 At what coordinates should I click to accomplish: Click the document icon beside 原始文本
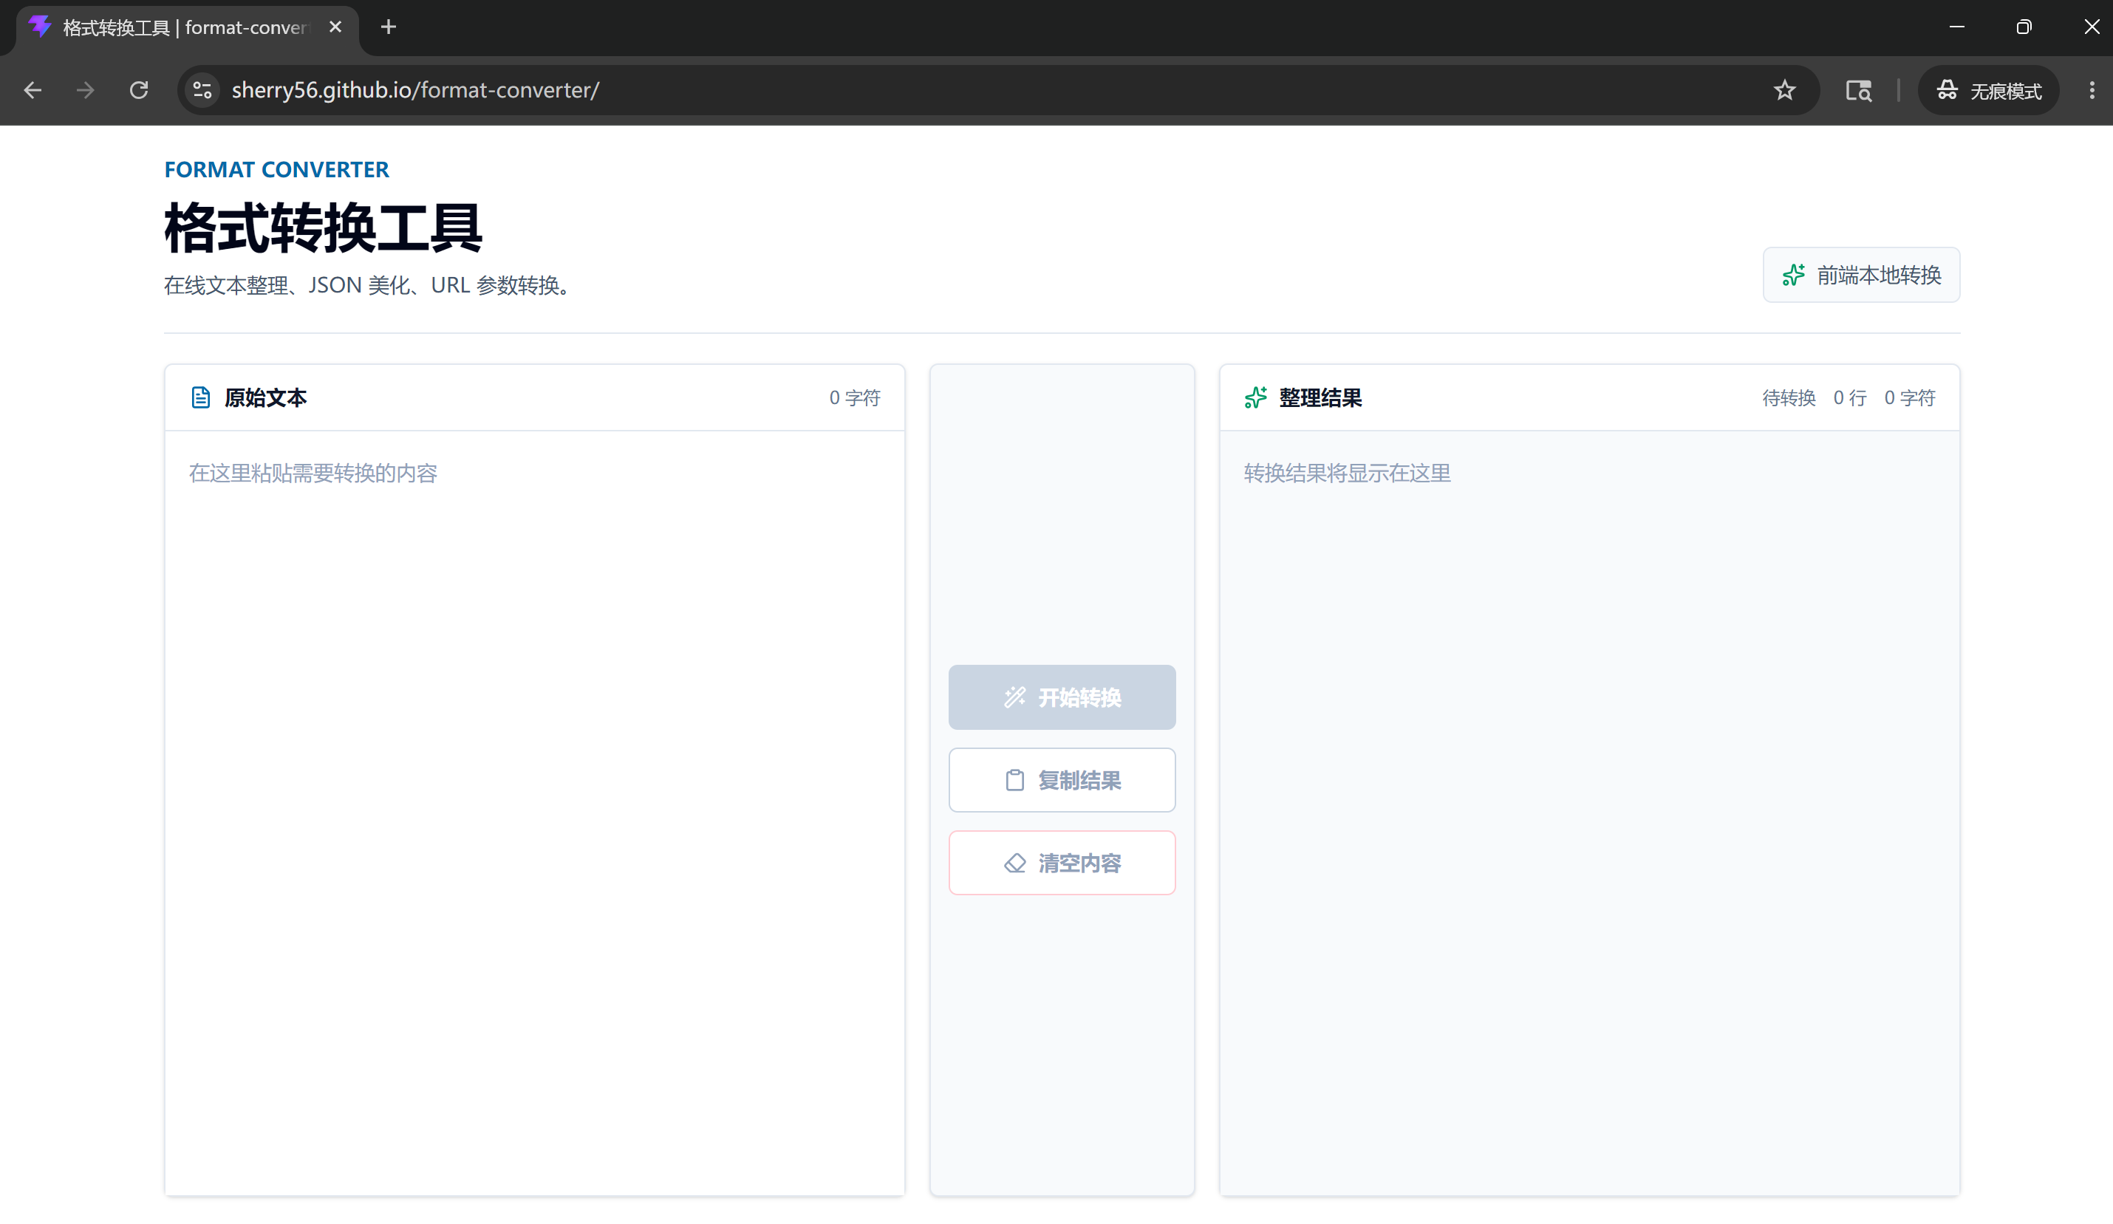pos(200,397)
